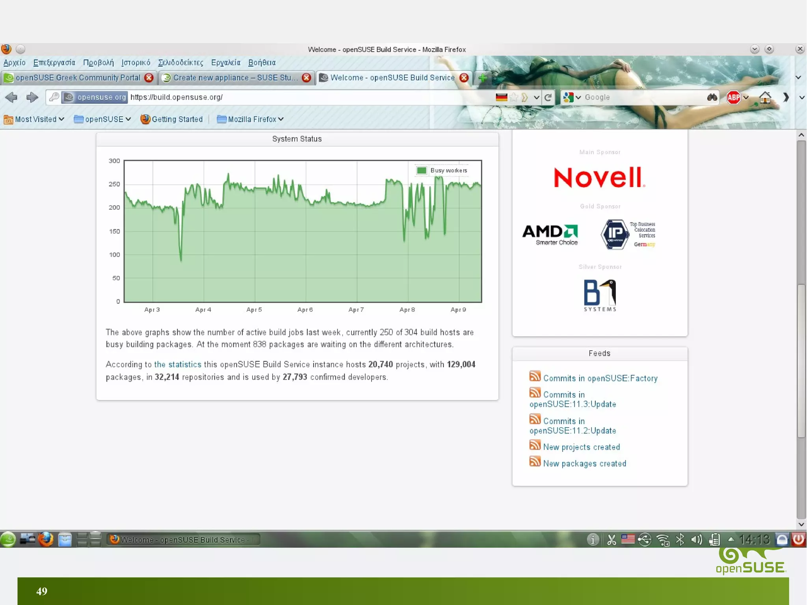Click the binoculars search icon
Image resolution: width=807 pixels, height=605 pixels.
712,97
